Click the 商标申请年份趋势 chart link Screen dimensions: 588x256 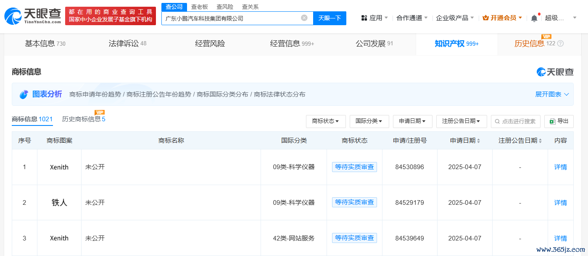tap(95, 94)
